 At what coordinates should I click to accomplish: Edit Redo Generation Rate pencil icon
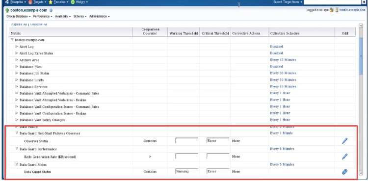point(344,156)
